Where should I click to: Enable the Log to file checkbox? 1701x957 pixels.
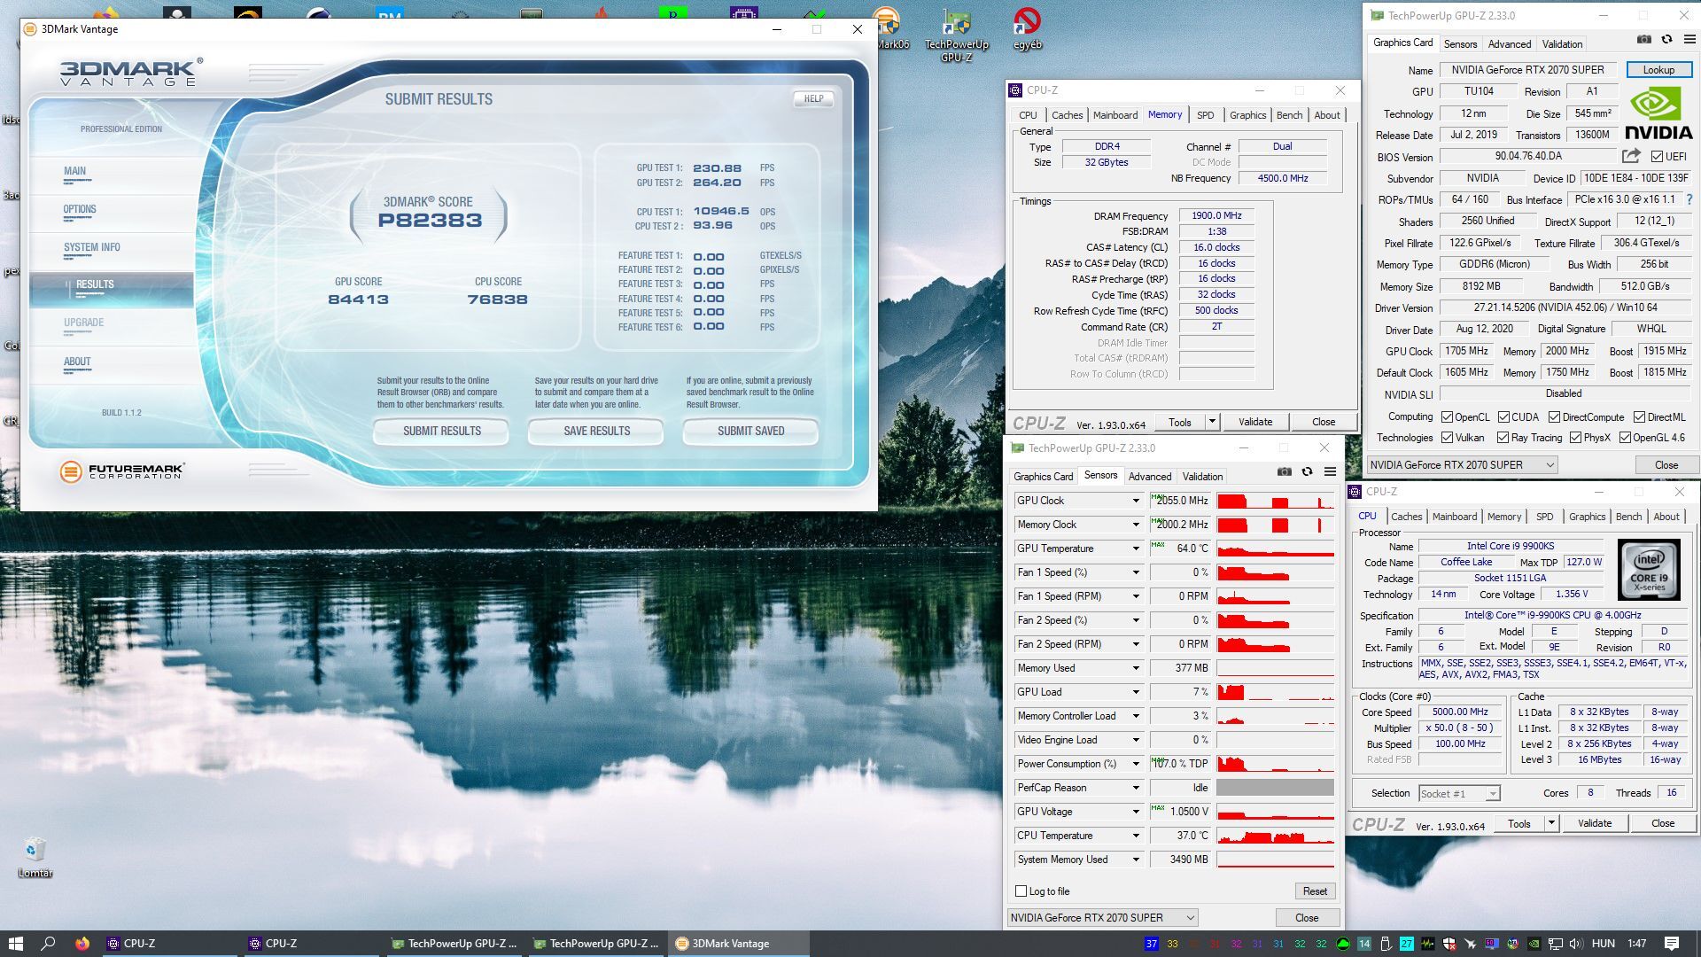1021,891
